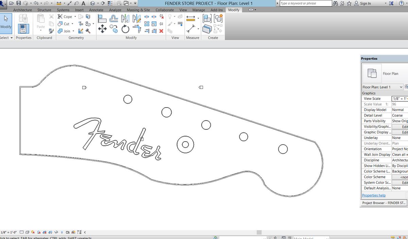Choose the Align tool in Modify panel

102,18
